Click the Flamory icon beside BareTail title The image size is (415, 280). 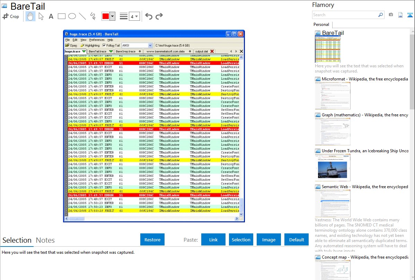click(x=4, y=6)
